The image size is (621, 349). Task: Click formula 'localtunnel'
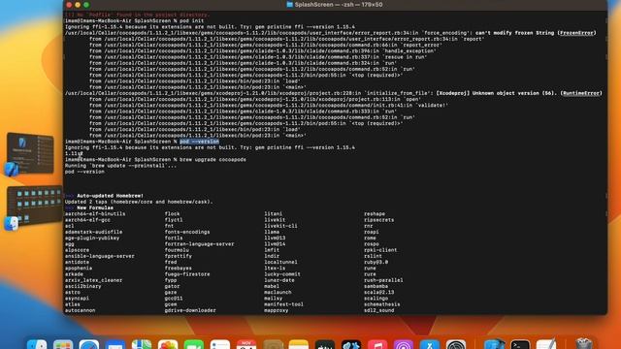tap(280, 262)
